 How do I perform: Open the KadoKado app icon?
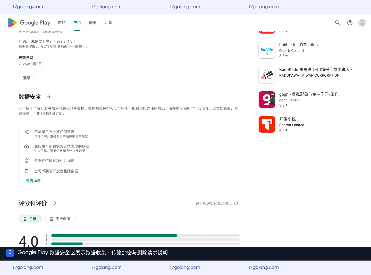click(x=267, y=75)
